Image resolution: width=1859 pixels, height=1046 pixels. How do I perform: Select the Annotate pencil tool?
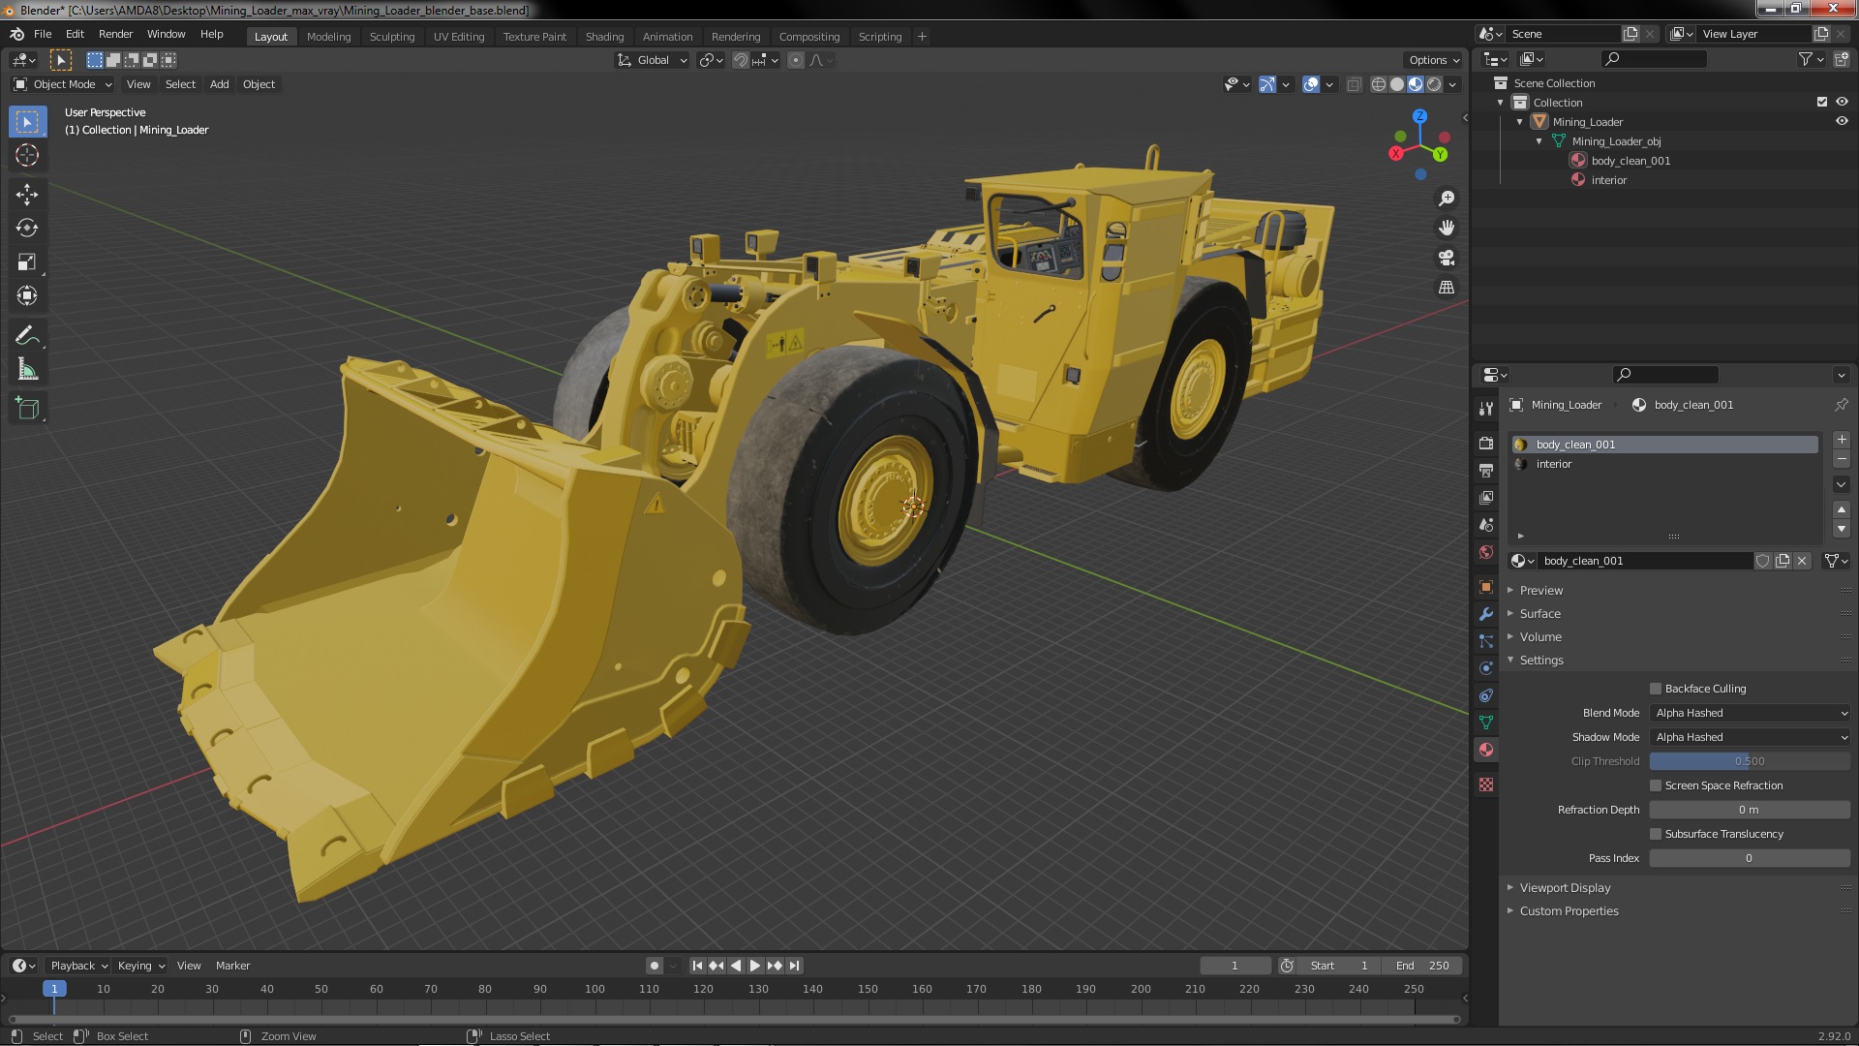click(27, 335)
